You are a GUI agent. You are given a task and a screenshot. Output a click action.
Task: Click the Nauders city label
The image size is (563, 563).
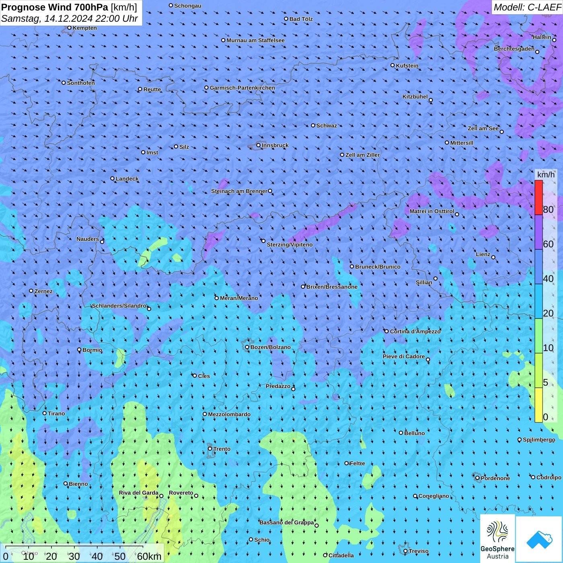[x=88, y=239]
